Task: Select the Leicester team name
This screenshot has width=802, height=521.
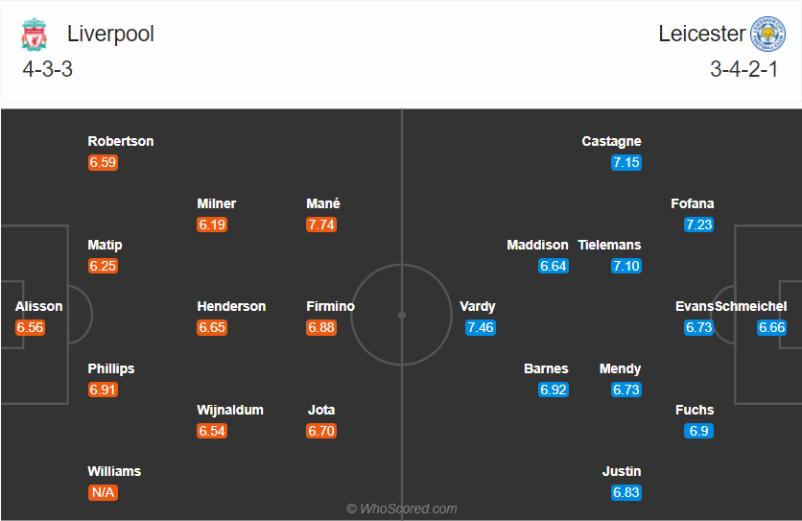Action: (x=701, y=34)
